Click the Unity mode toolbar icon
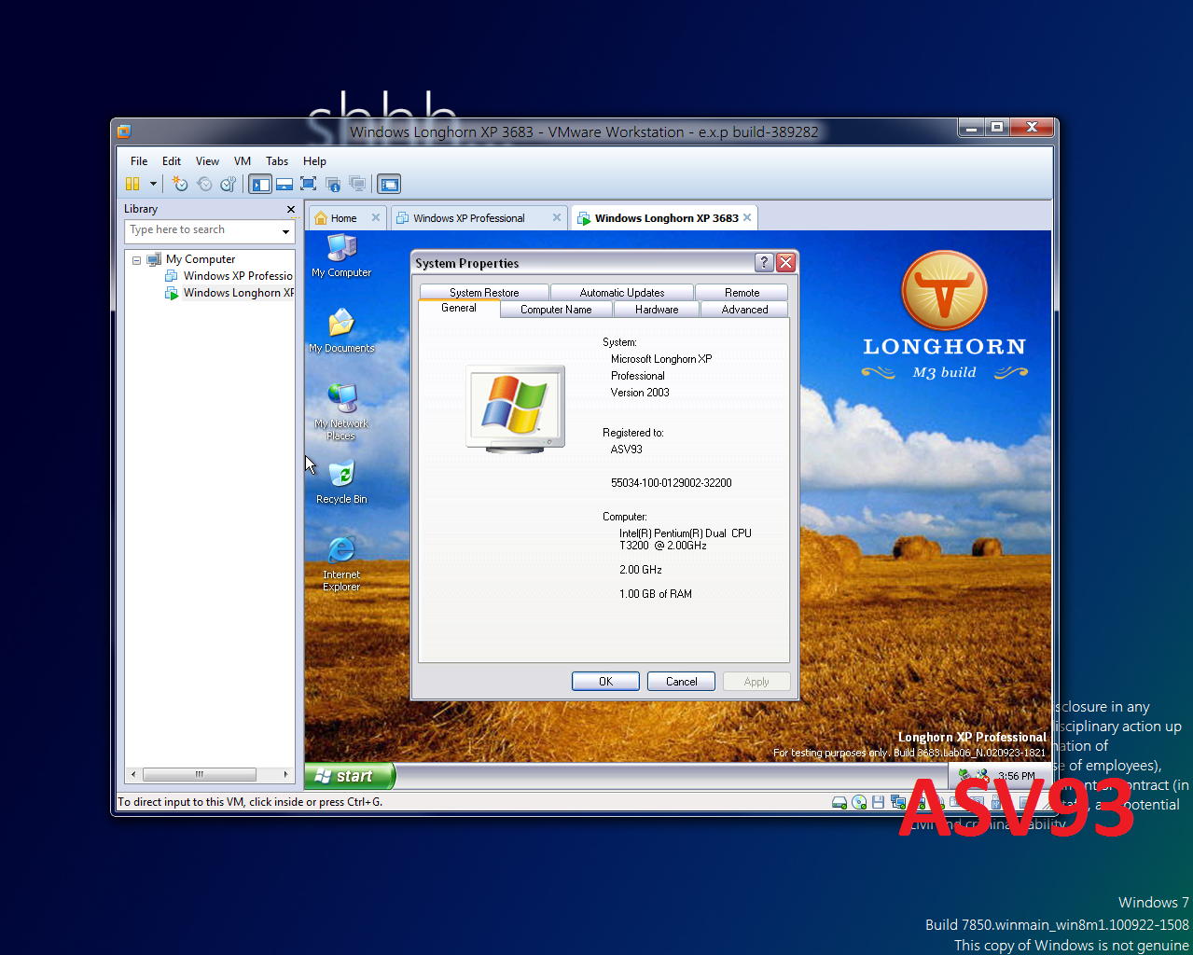The height and width of the screenshot is (955, 1193). [333, 184]
